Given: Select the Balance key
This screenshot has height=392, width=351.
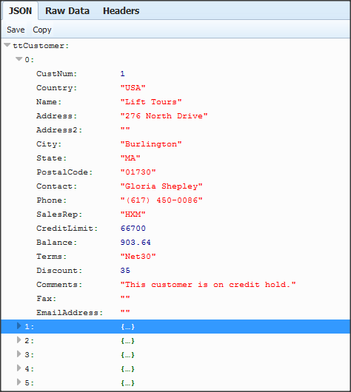Looking at the screenshot, I should pos(56,243).
